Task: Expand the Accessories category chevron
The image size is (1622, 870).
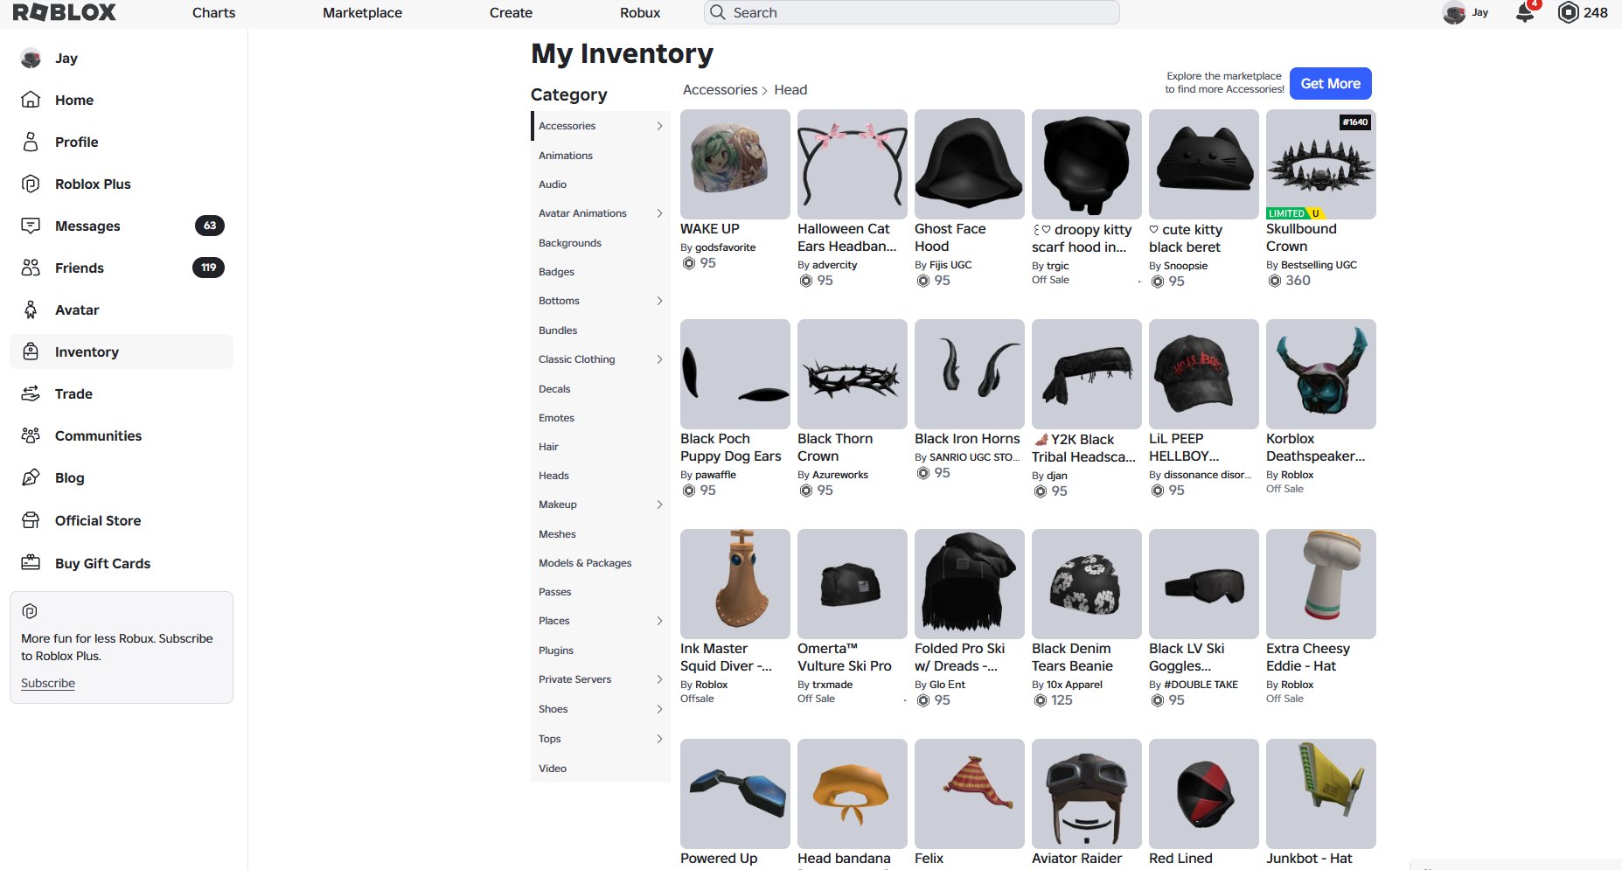Action: coord(659,126)
